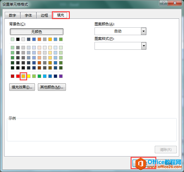This screenshot has width=184, height=172.
Task: Click the help question mark button
Action: [164, 3]
